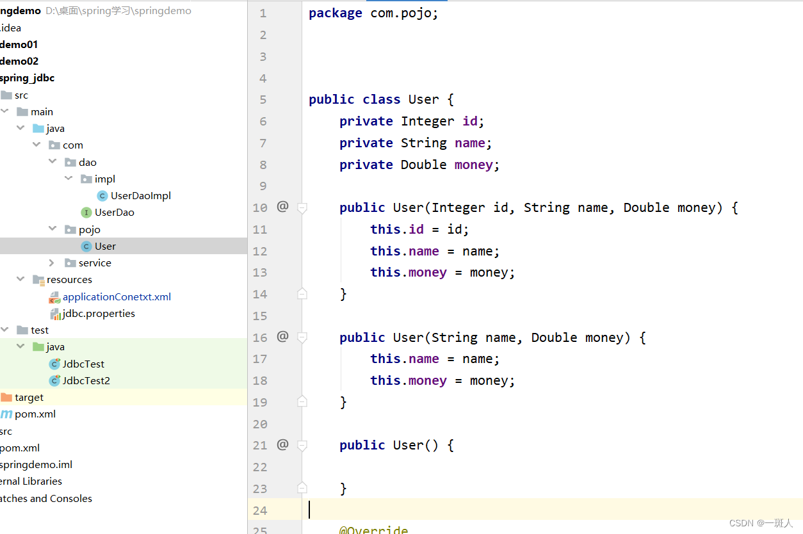The height and width of the screenshot is (534, 803).
Task: Click line number 24 in the gutter
Action: [x=260, y=510]
